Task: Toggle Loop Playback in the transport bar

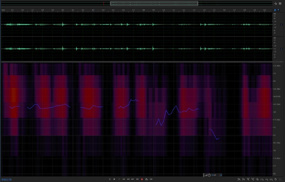Action: pos(146,179)
